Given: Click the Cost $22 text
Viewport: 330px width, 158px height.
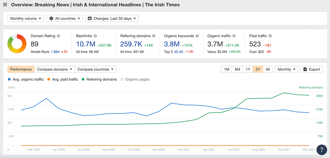Looking at the screenshot, I should click(257, 52).
